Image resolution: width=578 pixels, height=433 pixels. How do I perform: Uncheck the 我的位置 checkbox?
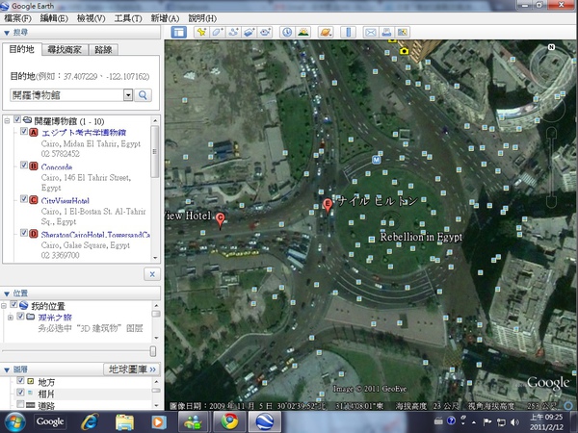pos(13,304)
